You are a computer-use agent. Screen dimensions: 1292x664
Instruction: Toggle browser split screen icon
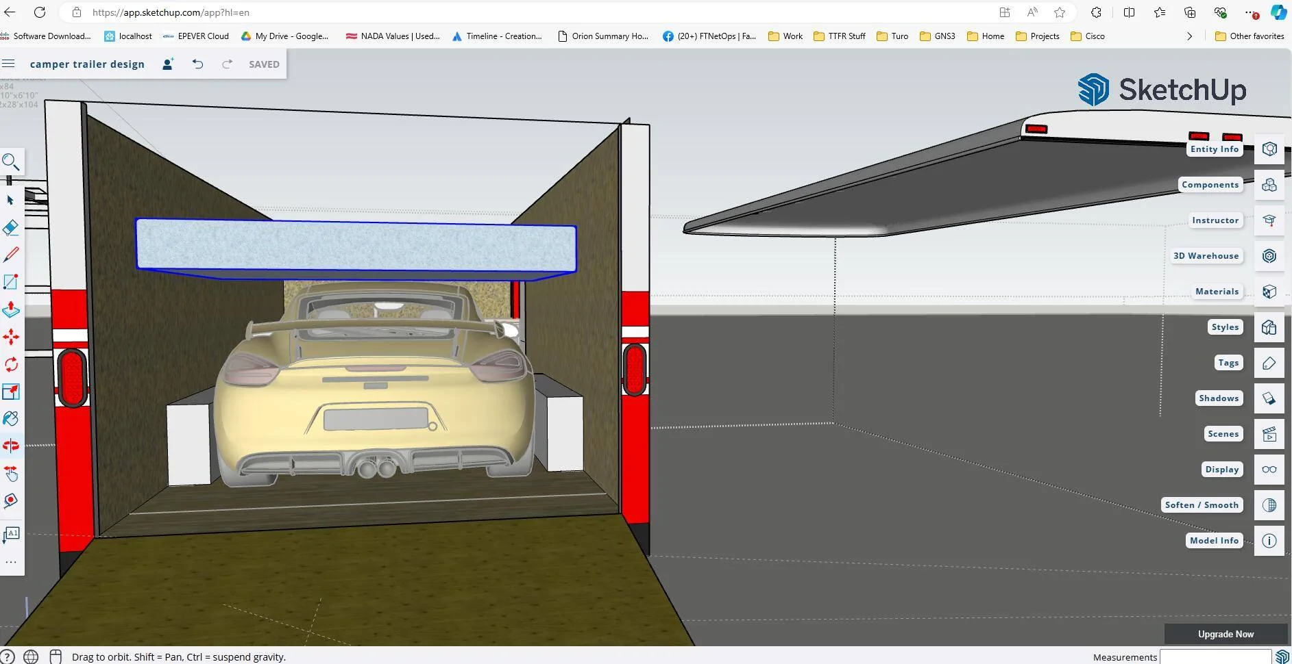tap(1130, 12)
